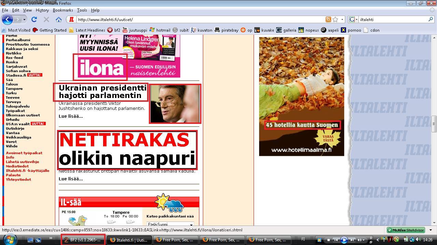
Task: Click the back navigation arrow
Action: 8,19
